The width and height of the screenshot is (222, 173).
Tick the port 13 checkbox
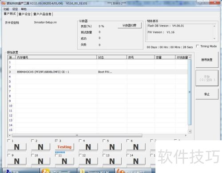[x=104, y=155]
